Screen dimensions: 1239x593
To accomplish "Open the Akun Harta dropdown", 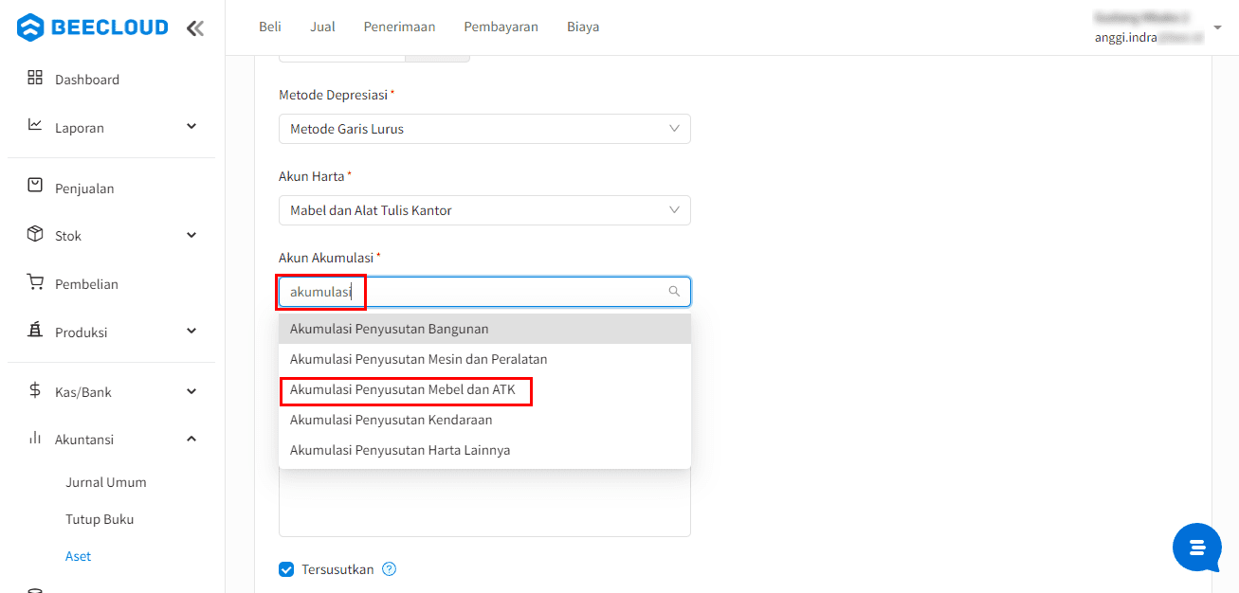I will pyautogui.click(x=484, y=210).
